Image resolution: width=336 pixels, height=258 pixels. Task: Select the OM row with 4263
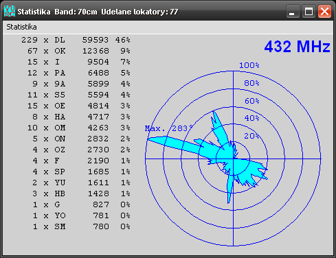point(79,128)
